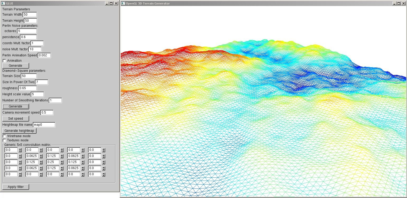The width and height of the screenshot is (407, 198).
Task: Click the Diamond-Square Terrain Size field
Action: point(29,76)
